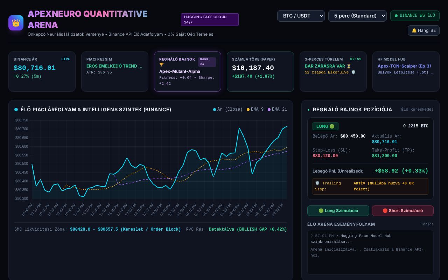448x280 pixels.
Task: Click Take-Profit value $81,200.00
Action: click(x=384, y=156)
